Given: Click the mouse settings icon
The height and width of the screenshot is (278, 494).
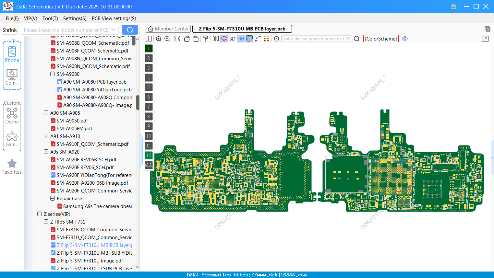Looking at the screenshot, I should 276,39.
